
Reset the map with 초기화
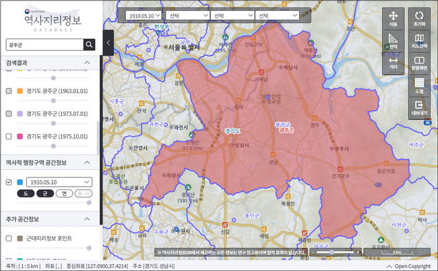point(419,19)
